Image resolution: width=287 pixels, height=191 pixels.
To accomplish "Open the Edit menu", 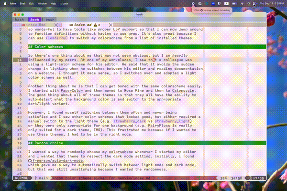I will tap(31, 3).
